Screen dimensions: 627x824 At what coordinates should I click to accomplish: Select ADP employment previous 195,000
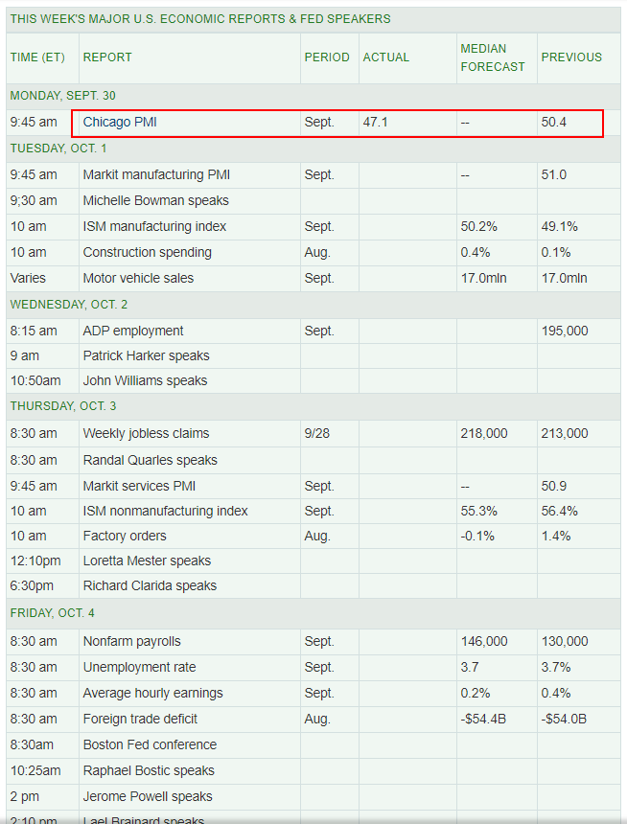pyautogui.click(x=565, y=332)
